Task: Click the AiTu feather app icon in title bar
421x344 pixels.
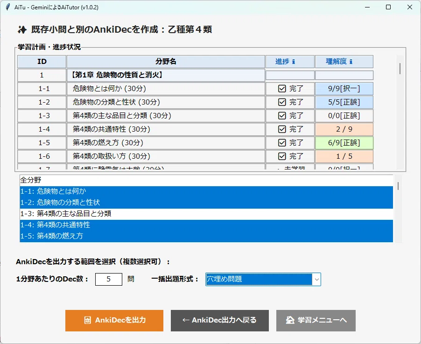Action: 8,7
